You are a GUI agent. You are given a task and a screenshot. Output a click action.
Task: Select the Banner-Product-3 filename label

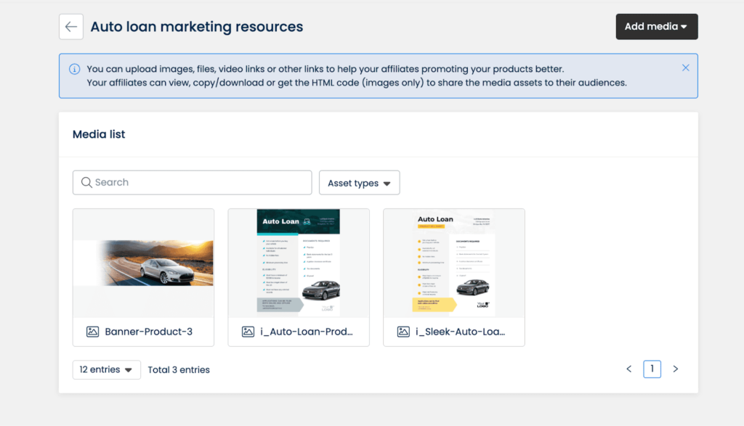tap(149, 332)
